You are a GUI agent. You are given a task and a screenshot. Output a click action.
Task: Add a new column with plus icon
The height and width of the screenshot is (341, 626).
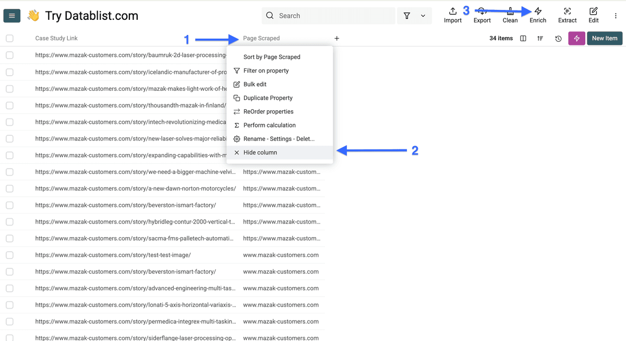point(336,38)
